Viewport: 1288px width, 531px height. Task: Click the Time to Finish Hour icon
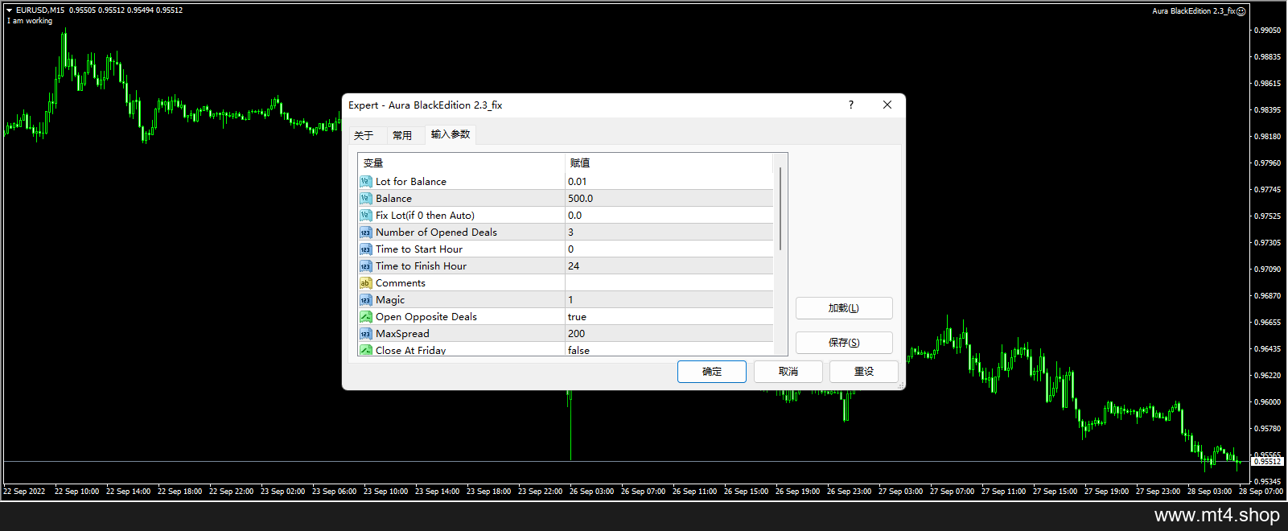click(365, 266)
